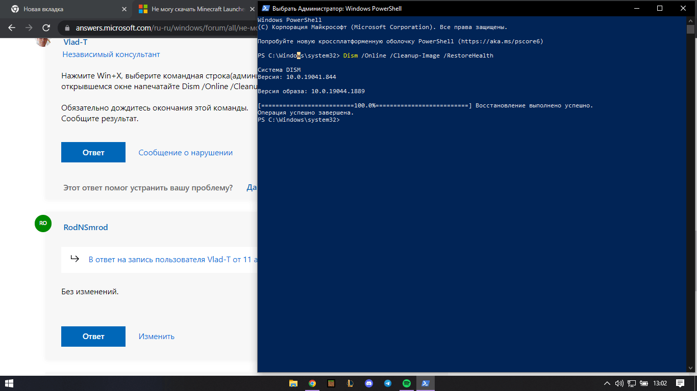Click the 100.0% progress bar line
Image resolution: width=697 pixels, height=391 pixels.
point(426,105)
